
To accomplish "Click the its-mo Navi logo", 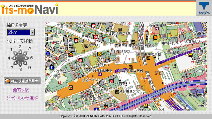I will tap(29, 9).
